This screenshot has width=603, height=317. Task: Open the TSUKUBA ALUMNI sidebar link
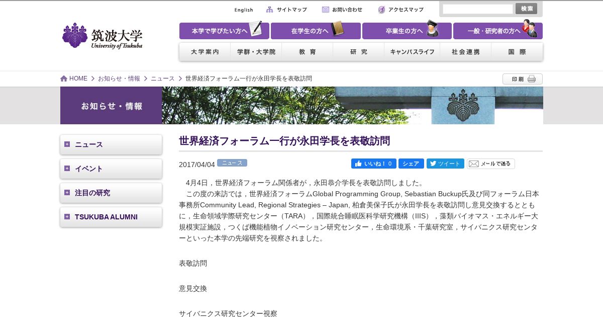(x=106, y=217)
